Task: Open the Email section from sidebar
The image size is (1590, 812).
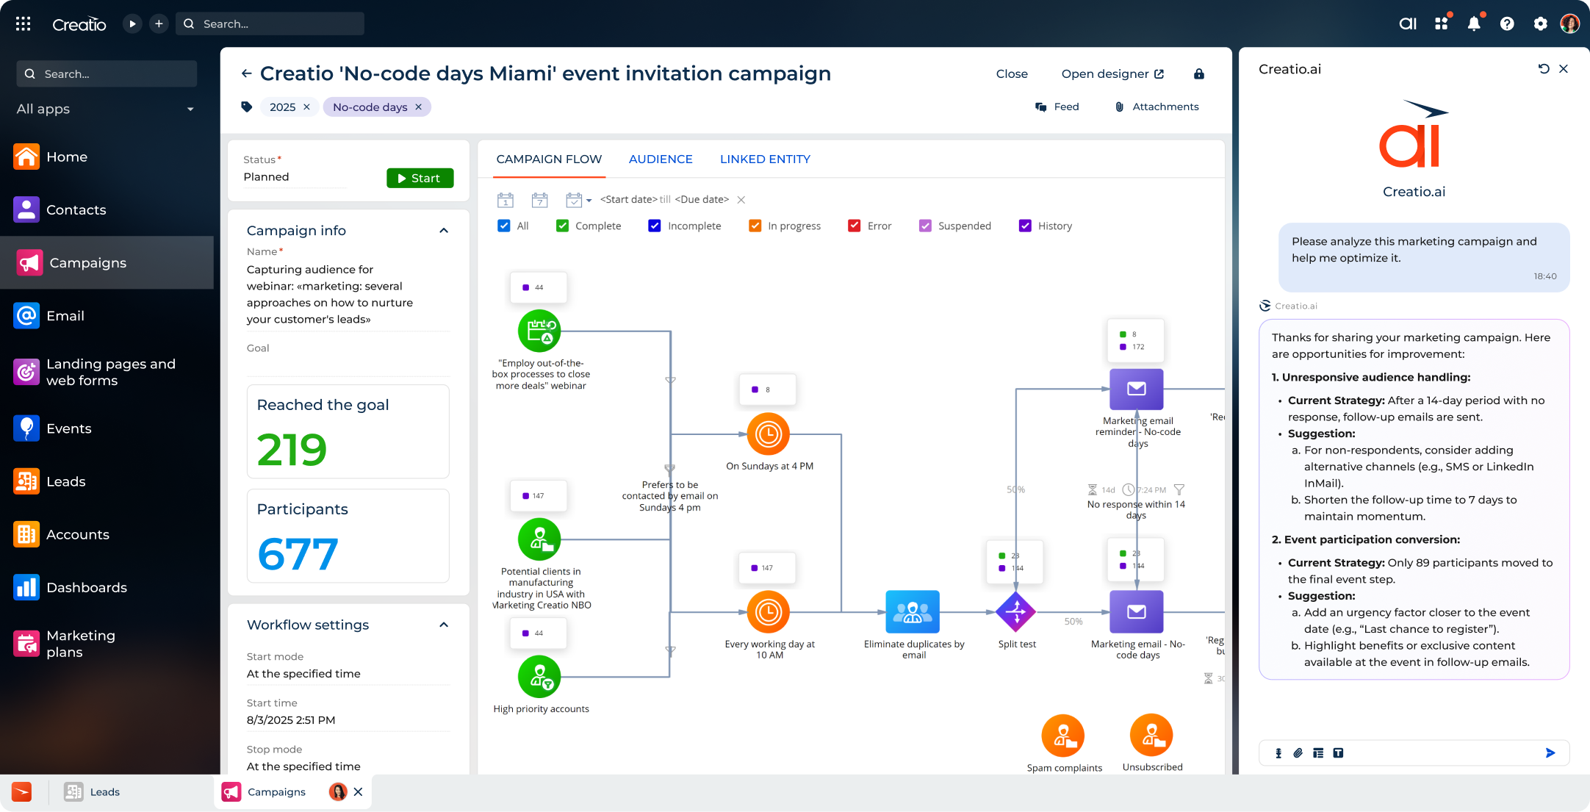Action: (65, 315)
